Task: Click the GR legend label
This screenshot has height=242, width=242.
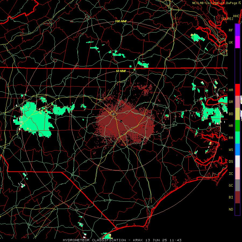Action: 231,102
